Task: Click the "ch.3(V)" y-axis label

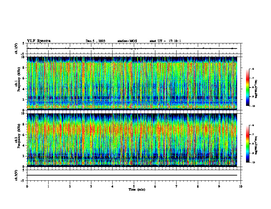Action: pos(16,175)
